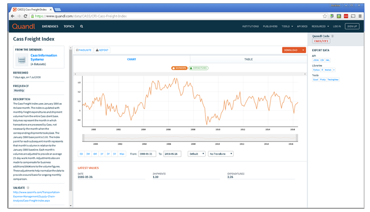Click the chart right scroll arrow
370x212 pixels.
[305, 74]
